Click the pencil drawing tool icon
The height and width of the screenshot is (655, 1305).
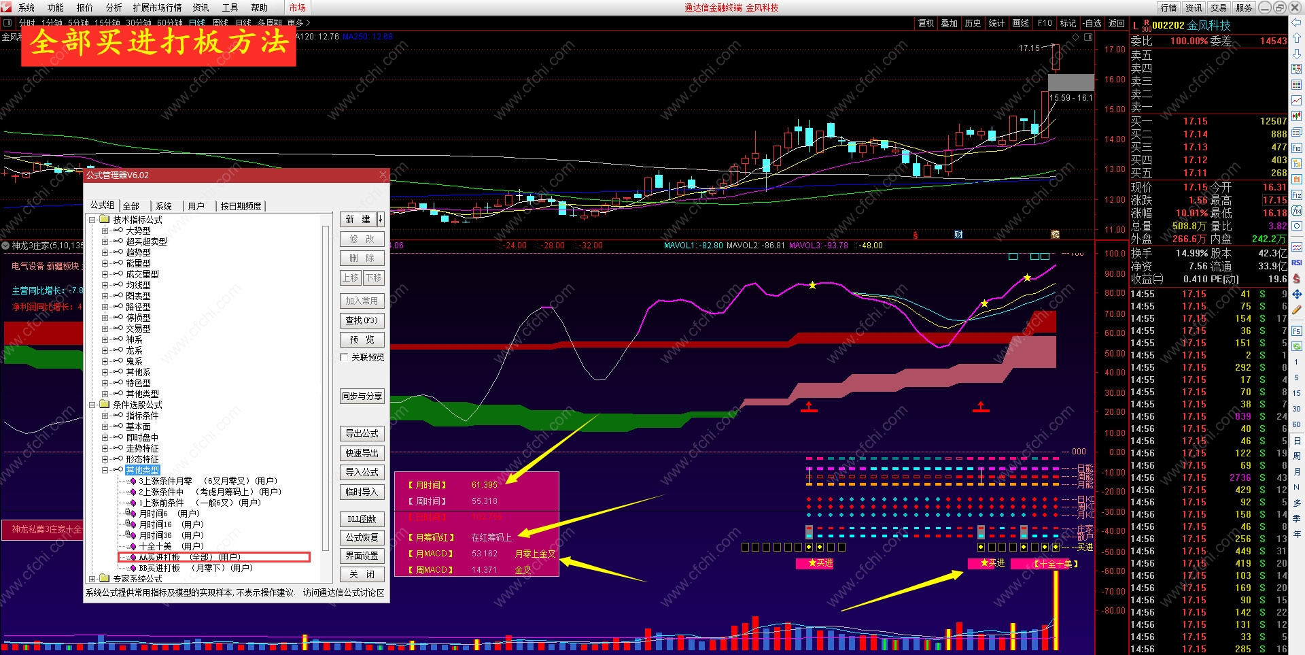click(x=1296, y=310)
